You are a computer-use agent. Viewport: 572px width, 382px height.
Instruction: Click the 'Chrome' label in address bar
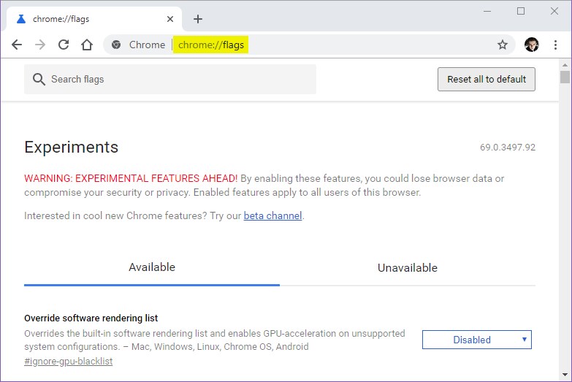(x=147, y=45)
